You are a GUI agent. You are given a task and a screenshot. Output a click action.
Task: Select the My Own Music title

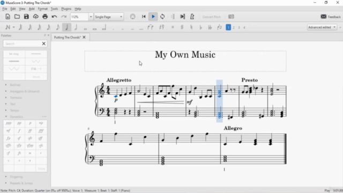click(185, 55)
